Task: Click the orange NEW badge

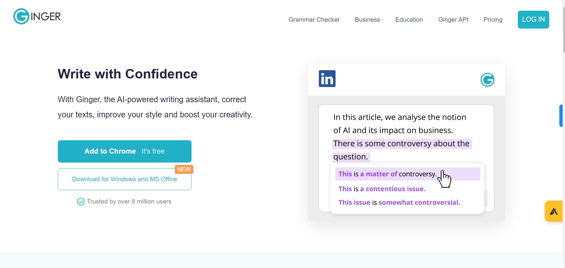Action: click(184, 169)
